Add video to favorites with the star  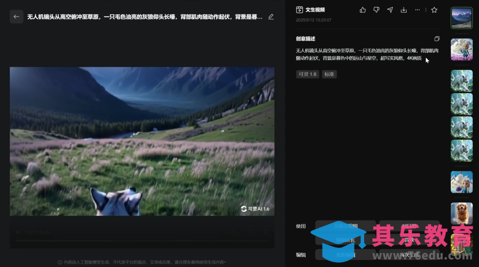point(434,10)
